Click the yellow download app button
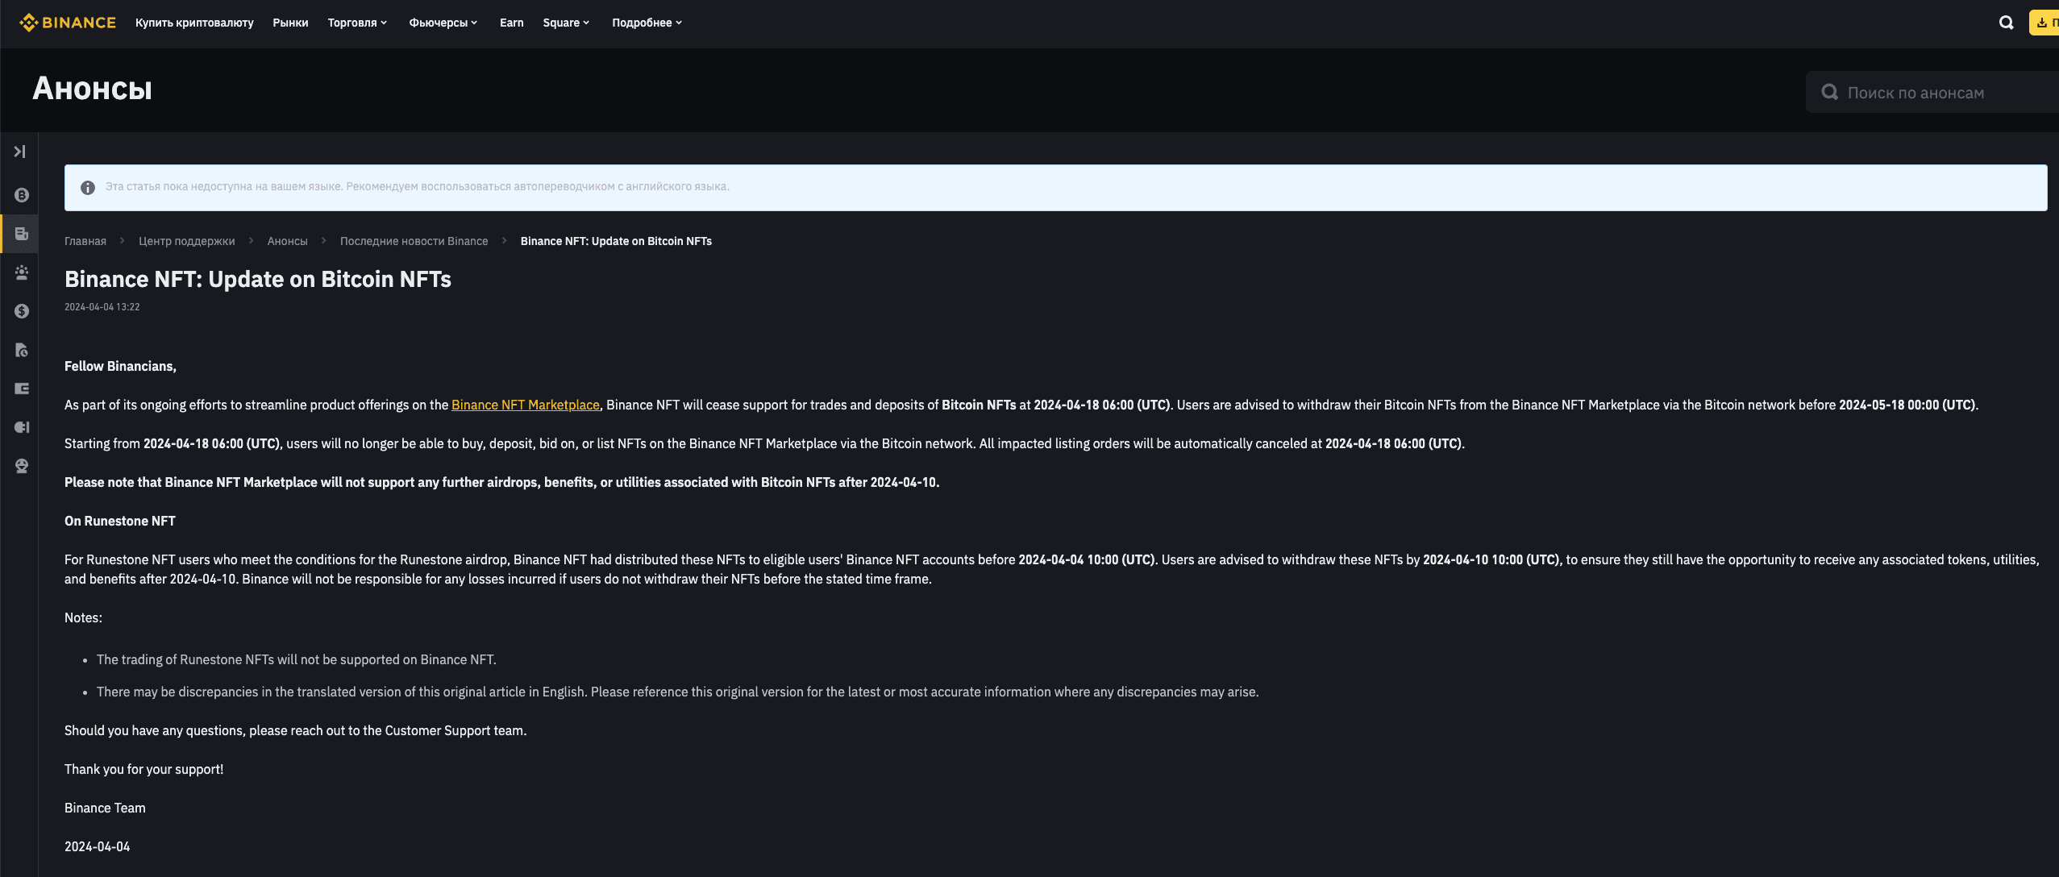This screenshot has width=2059, height=877. [x=2044, y=22]
